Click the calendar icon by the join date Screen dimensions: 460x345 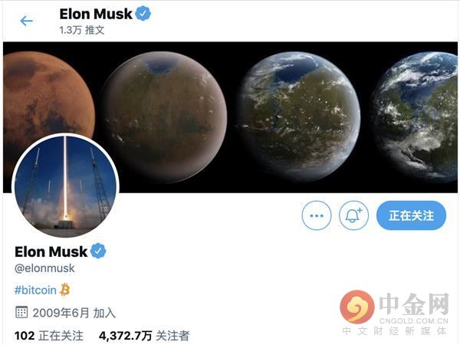tap(21, 313)
